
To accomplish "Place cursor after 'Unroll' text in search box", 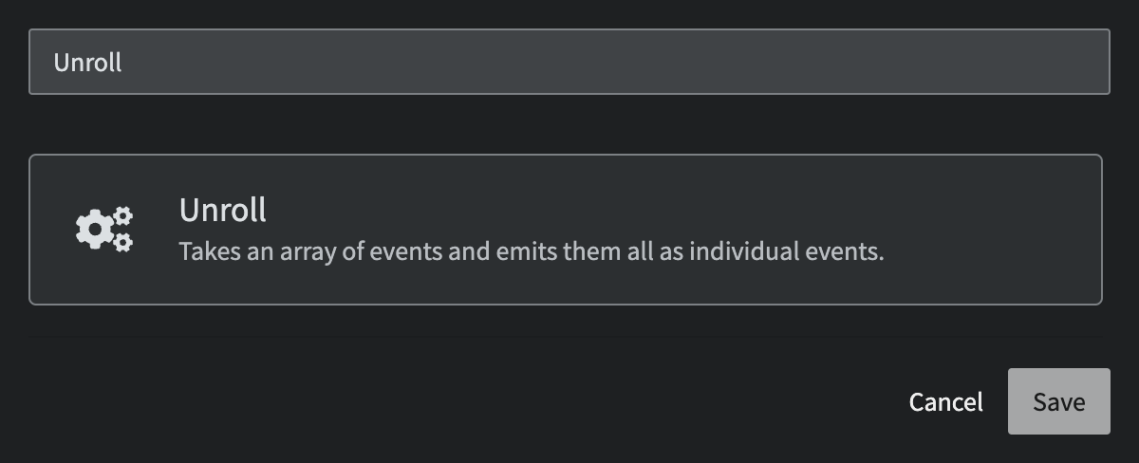I will pyautogui.click(x=123, y=63).
